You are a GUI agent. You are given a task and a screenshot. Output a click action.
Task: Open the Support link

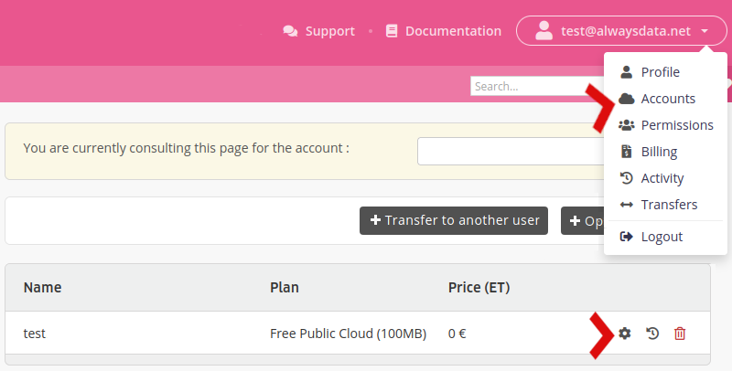pos(318,31)
